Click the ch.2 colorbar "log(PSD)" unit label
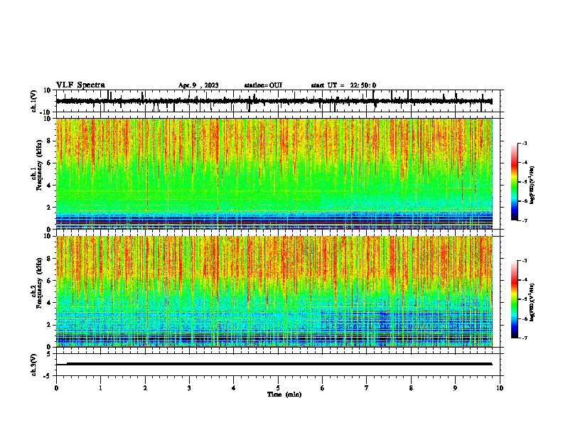 [x=532, y=302]
